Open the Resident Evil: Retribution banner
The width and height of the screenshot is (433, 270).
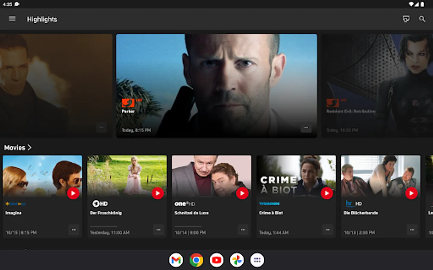tap(377, 85)
